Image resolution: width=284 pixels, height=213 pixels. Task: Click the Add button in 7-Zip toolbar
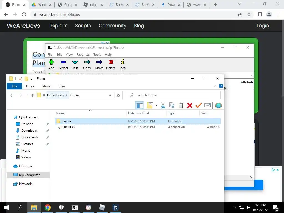coord(51,64)
